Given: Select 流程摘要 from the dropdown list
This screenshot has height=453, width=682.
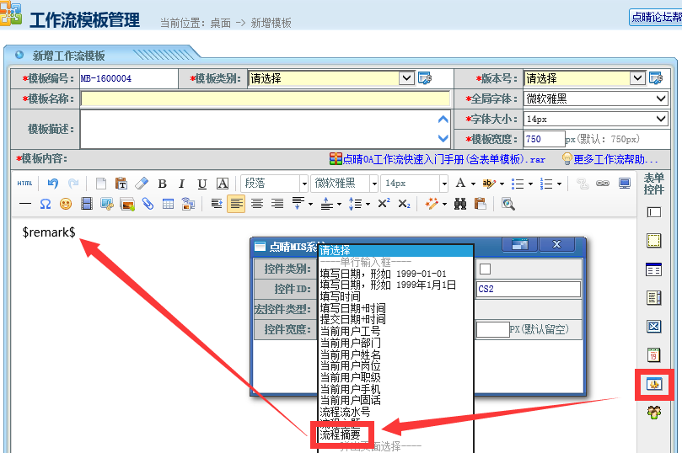Looking at the screenshot, I should 340,434.
